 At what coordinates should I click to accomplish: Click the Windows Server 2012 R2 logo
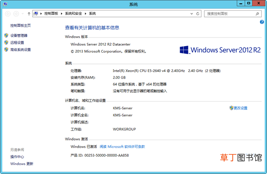220,50
